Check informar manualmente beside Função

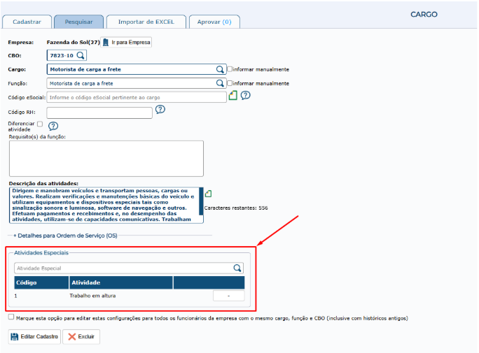(x=230, y=83)
